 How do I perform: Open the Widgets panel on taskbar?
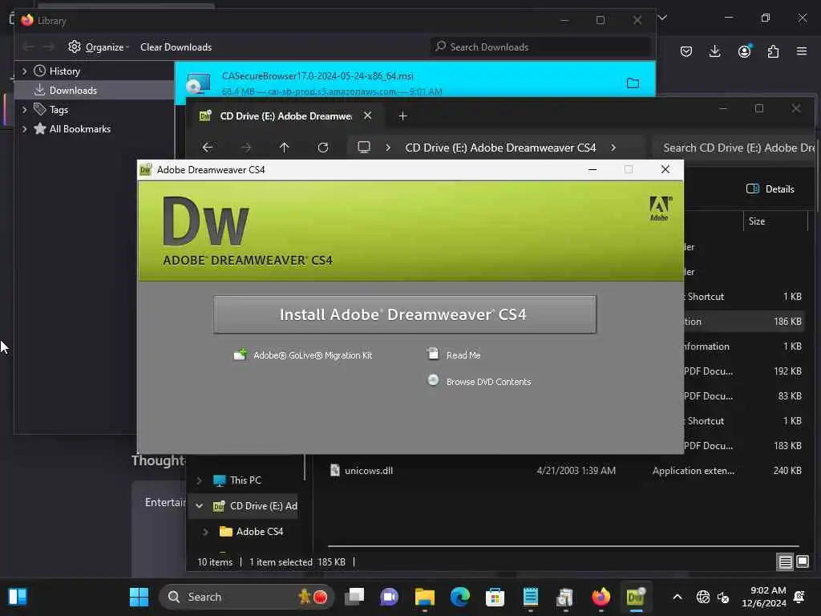pos(18,597)
